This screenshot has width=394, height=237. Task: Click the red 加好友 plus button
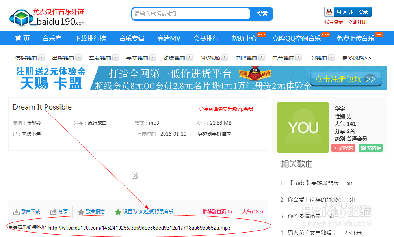click(x=343, y=147)
